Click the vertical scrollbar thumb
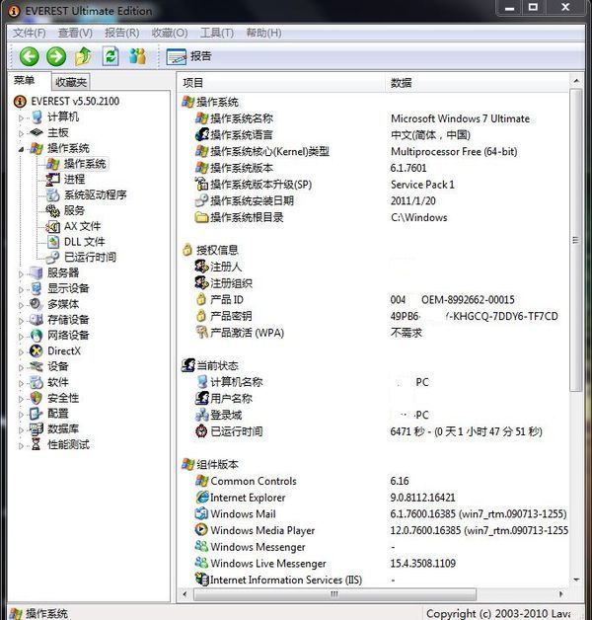 576,240
